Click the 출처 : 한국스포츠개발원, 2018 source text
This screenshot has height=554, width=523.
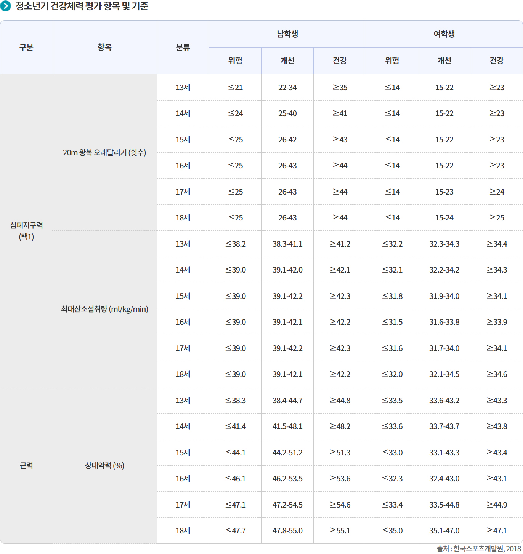(x=478, y=548)
